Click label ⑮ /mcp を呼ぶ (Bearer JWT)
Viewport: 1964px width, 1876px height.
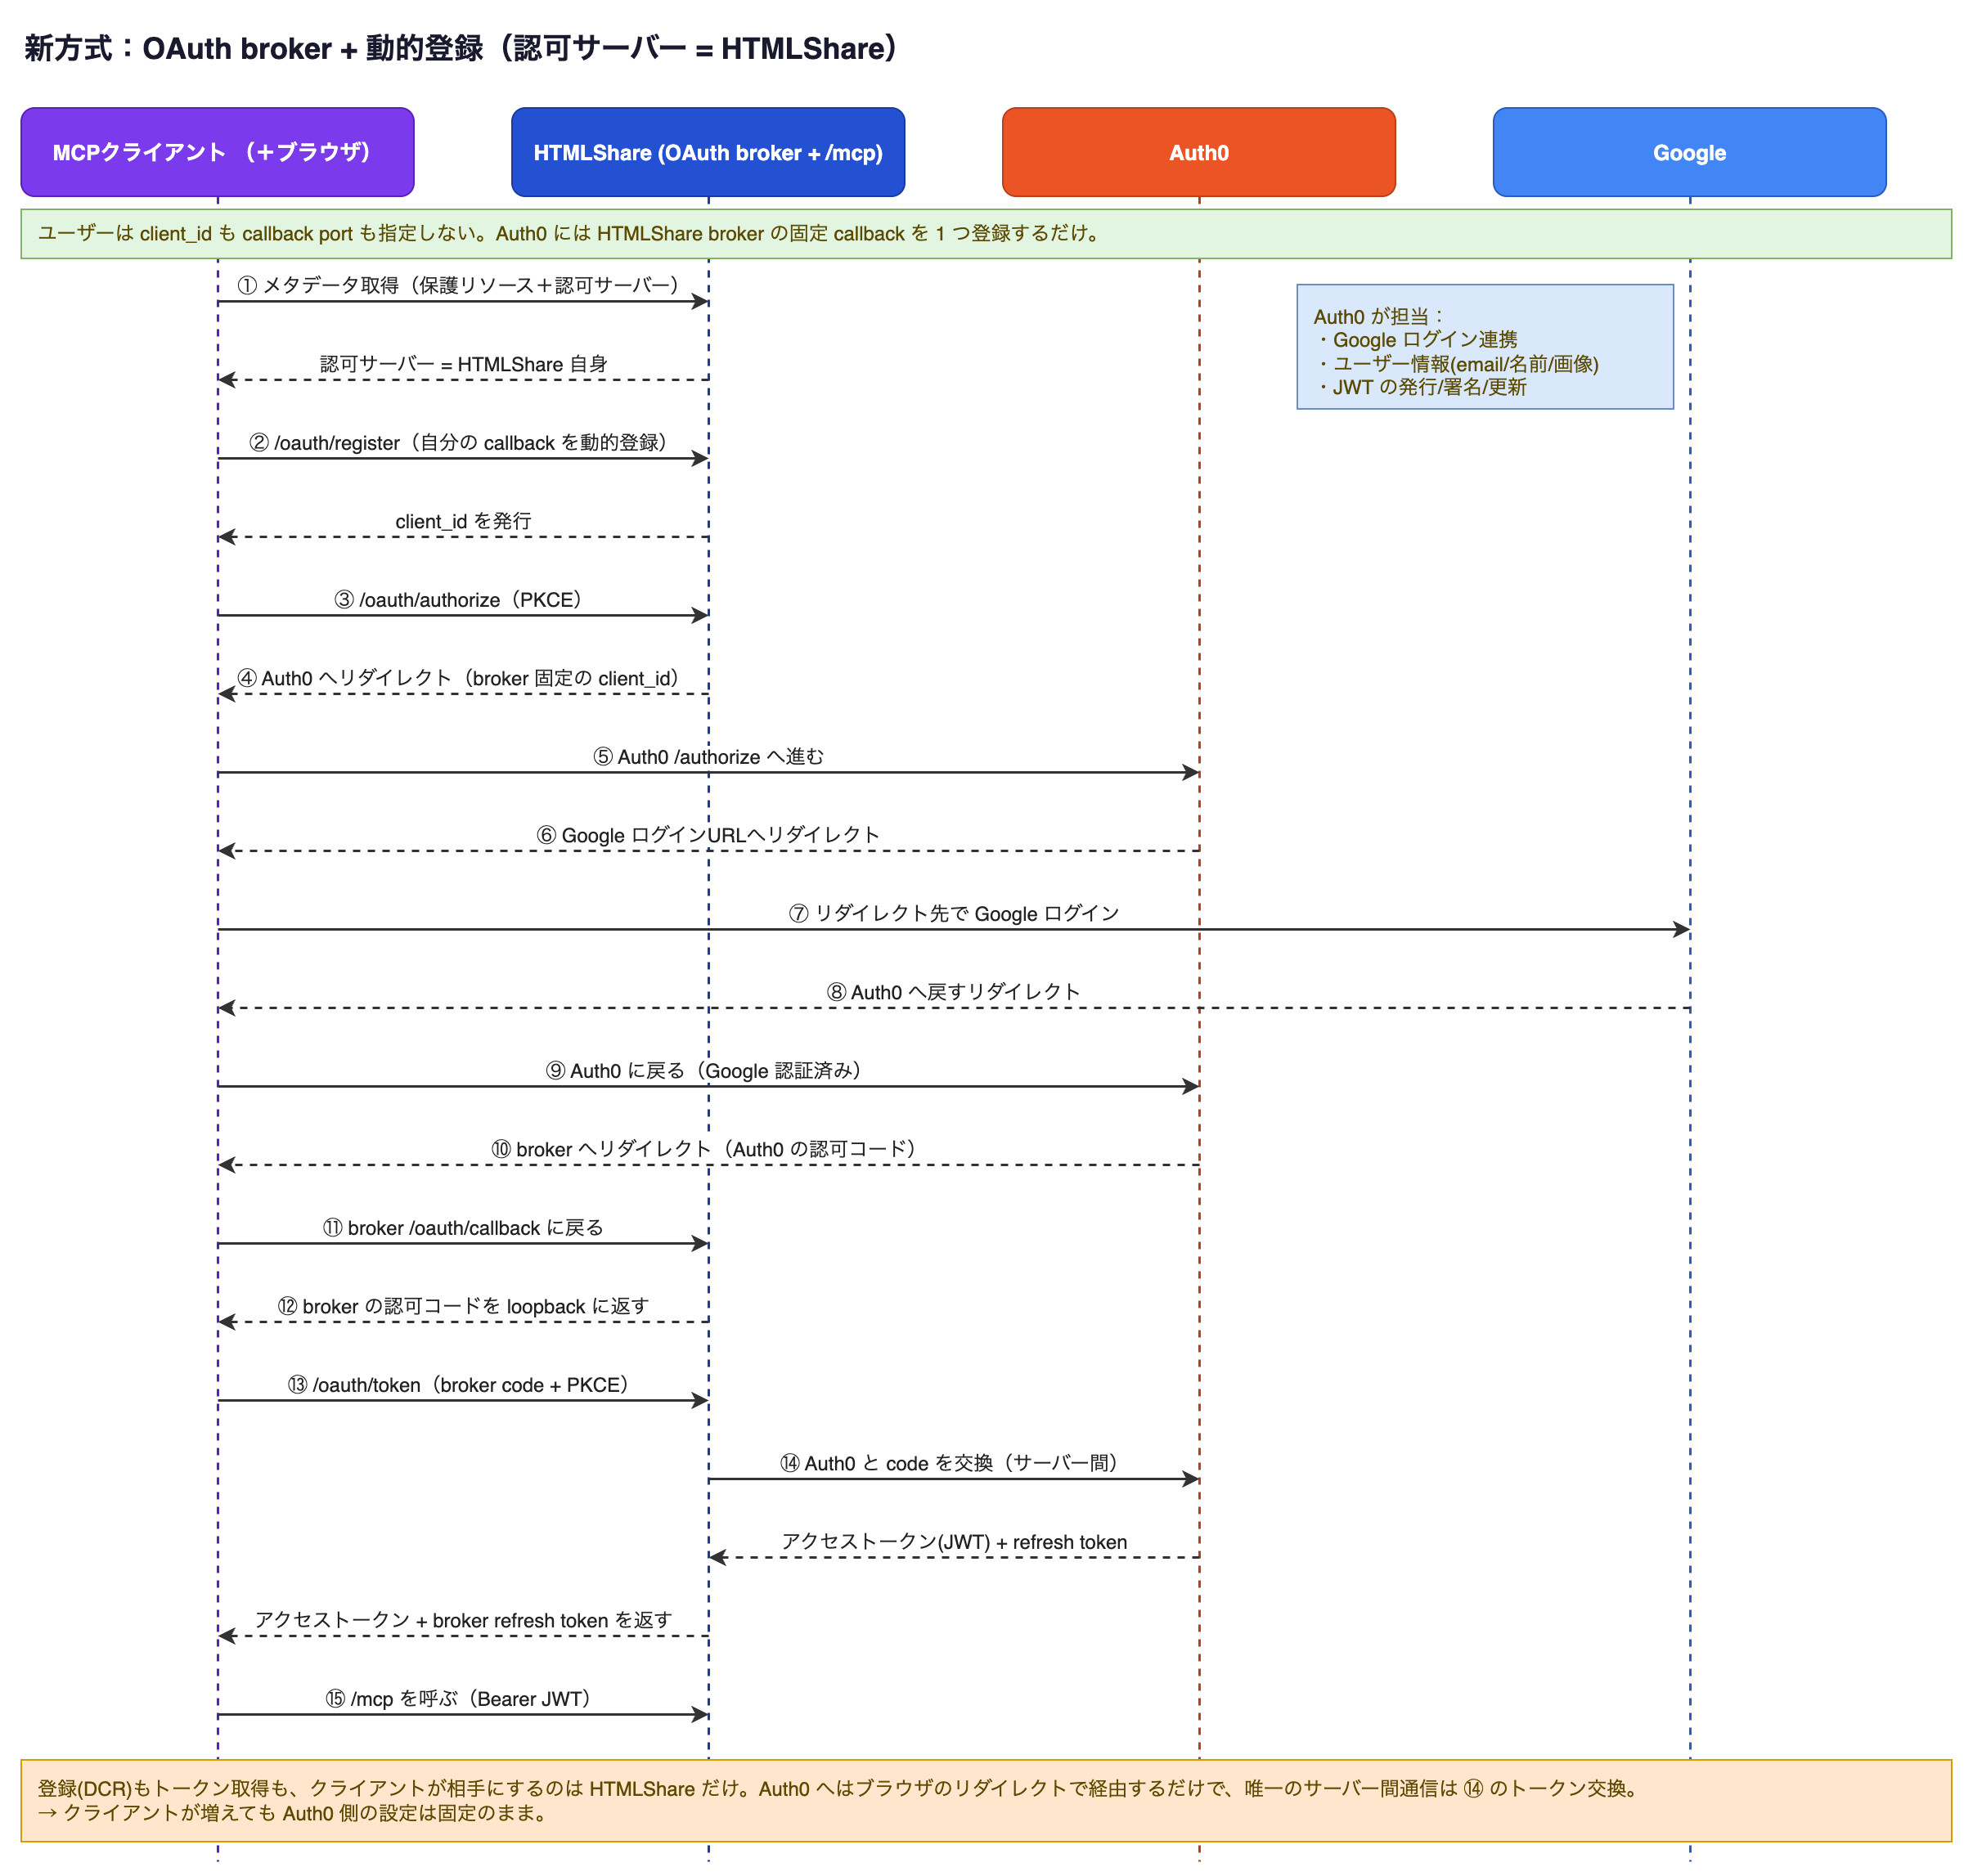click(x=463, y=1698)
